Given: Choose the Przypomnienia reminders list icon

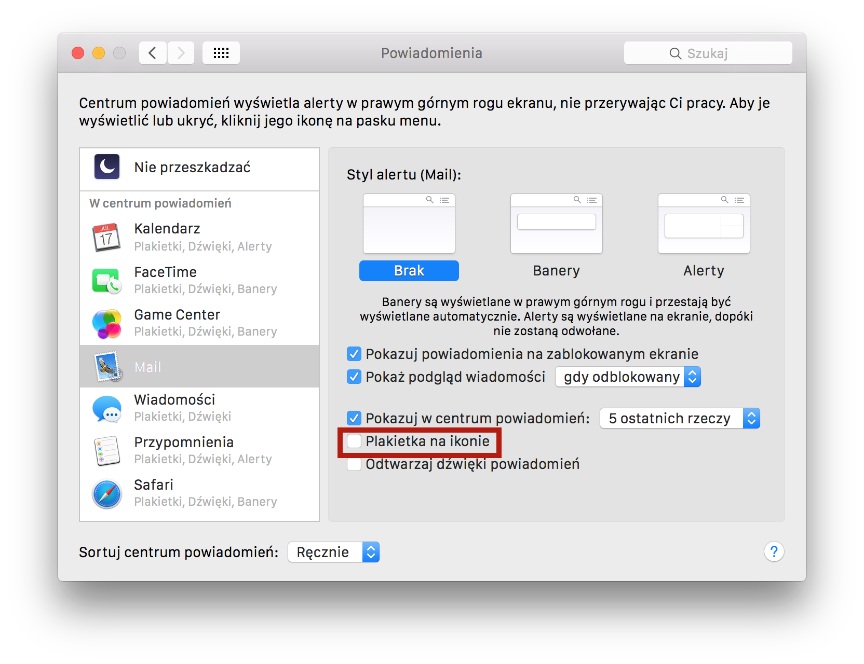Looking at the screenshot, I should pyautogui.click(x=106, y=451).
